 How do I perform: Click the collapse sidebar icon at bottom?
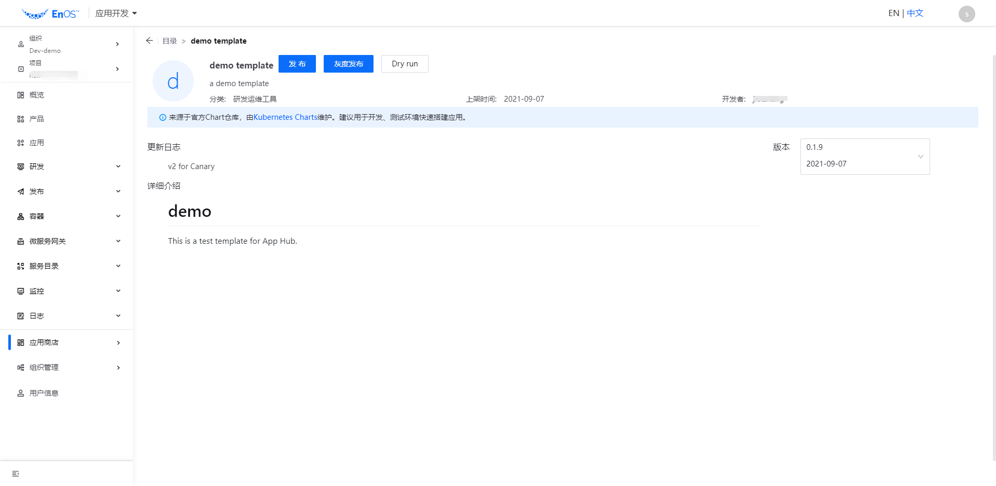[15, 473]
